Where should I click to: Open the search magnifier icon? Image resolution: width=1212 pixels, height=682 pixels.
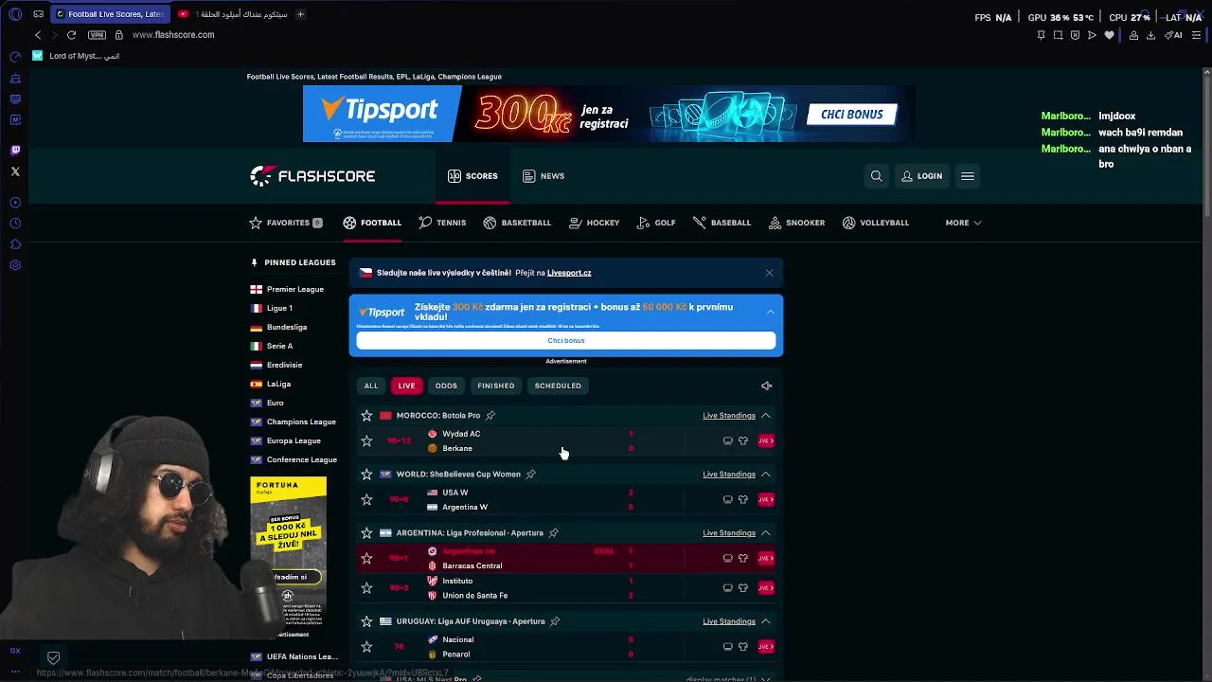click(876, 176)
